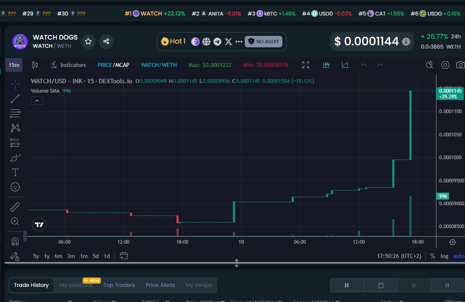465x302 pixels.
Task: Open #3 kBTC in hot pairs ticker
Action: click(x=271, y=13)
